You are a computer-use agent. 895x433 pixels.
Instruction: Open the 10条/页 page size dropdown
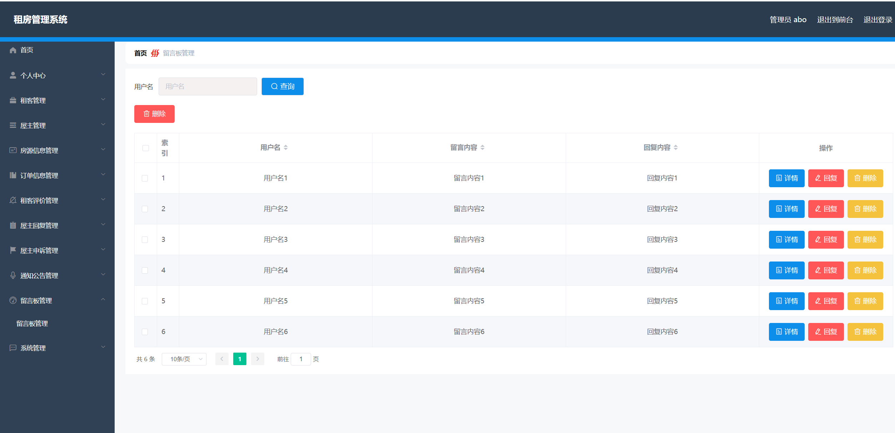[x=184, y=359]
